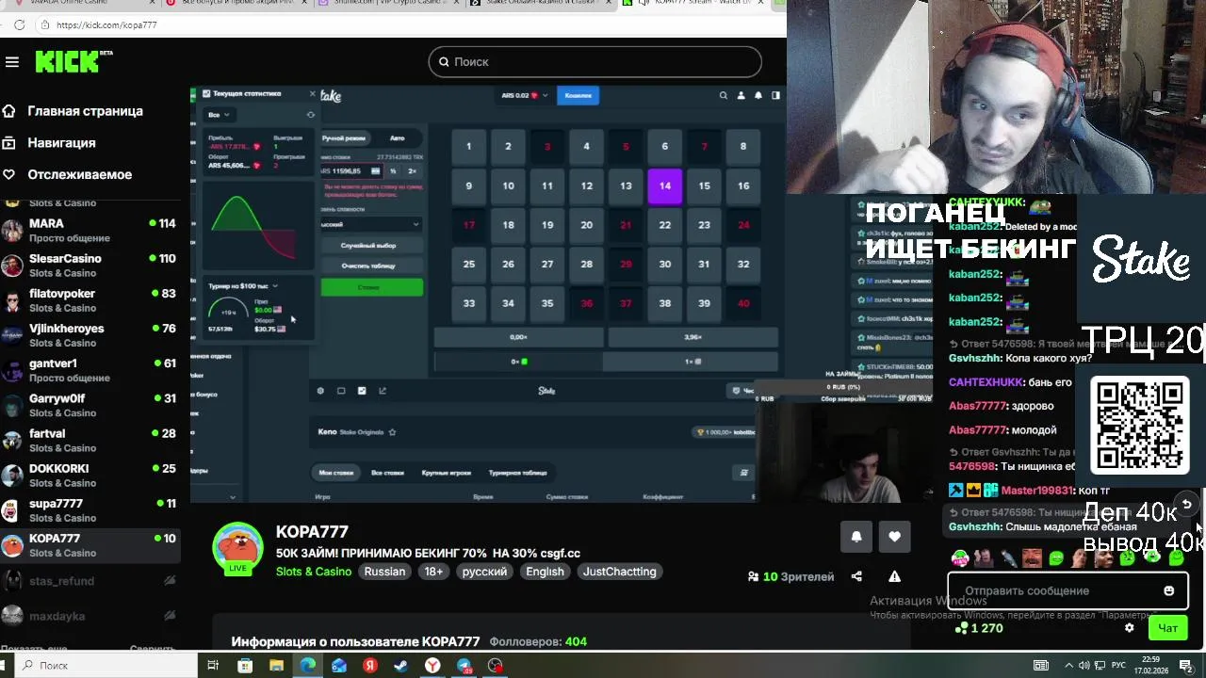Open the Kick hamburger menu
The width and height of the screenshot is (1206, 678).
(x=12, y=62)
